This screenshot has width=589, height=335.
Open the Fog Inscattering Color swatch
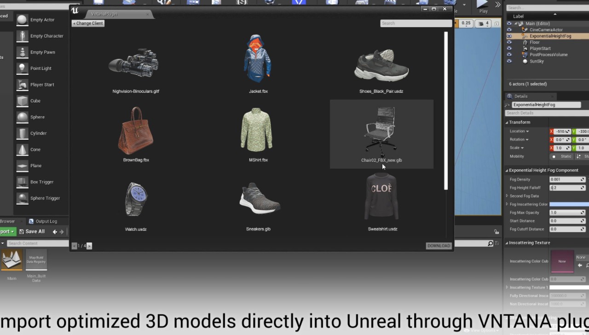point(569,204)
